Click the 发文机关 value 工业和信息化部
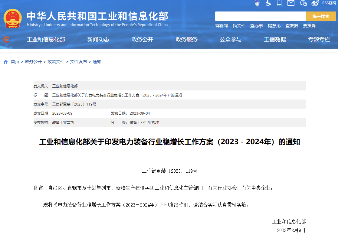This screenshot has height=238, width=338. 65,86
